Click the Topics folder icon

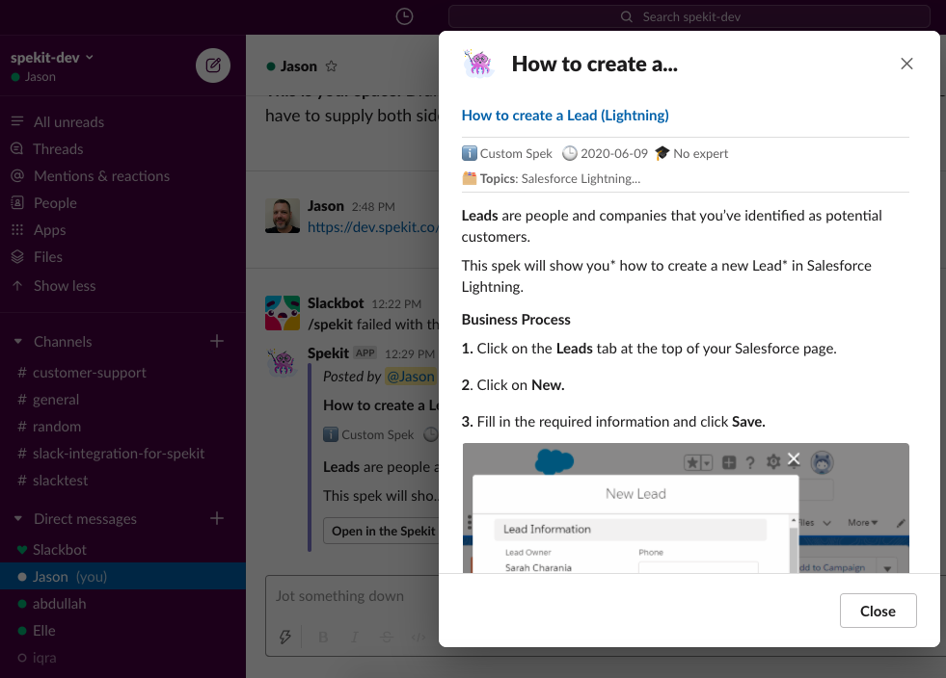(x=470, y=178)
